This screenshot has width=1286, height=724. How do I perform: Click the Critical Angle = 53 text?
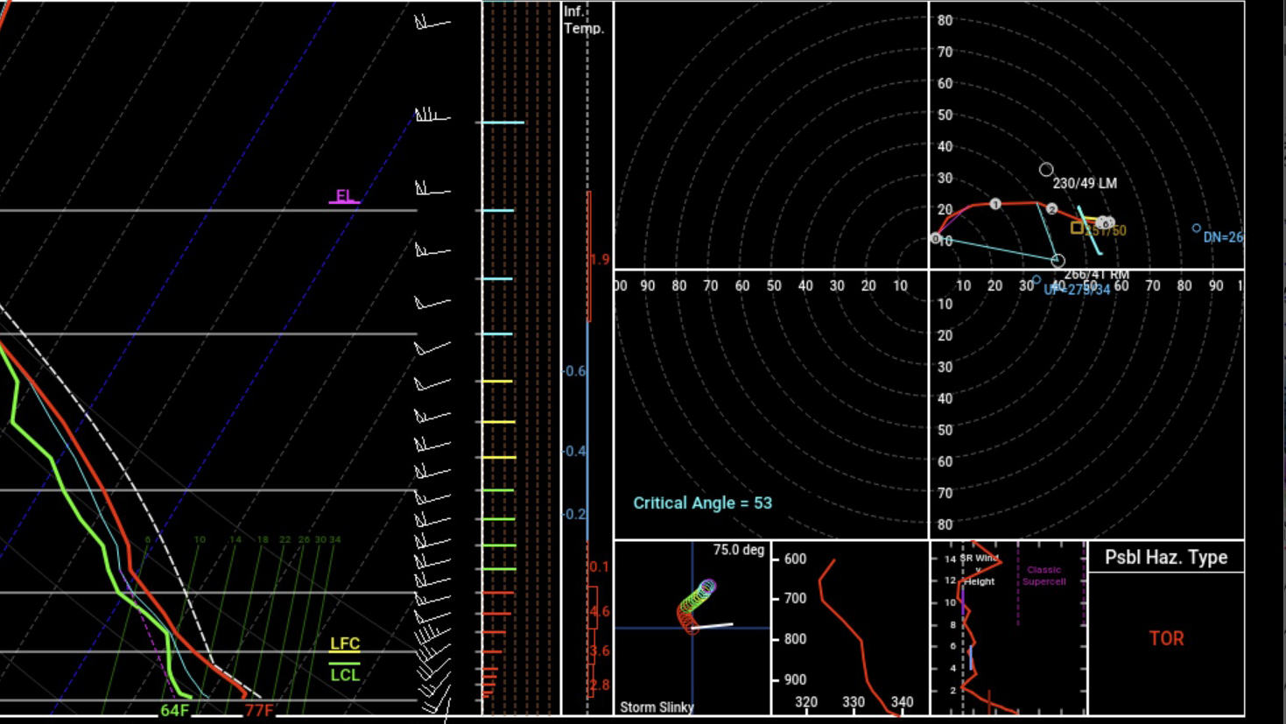[703, 503]
